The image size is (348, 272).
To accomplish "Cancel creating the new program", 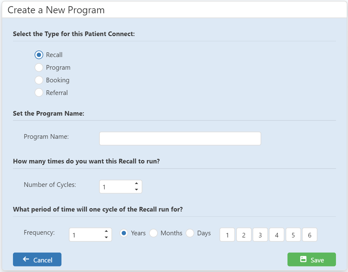I will (x=37, y=259).
